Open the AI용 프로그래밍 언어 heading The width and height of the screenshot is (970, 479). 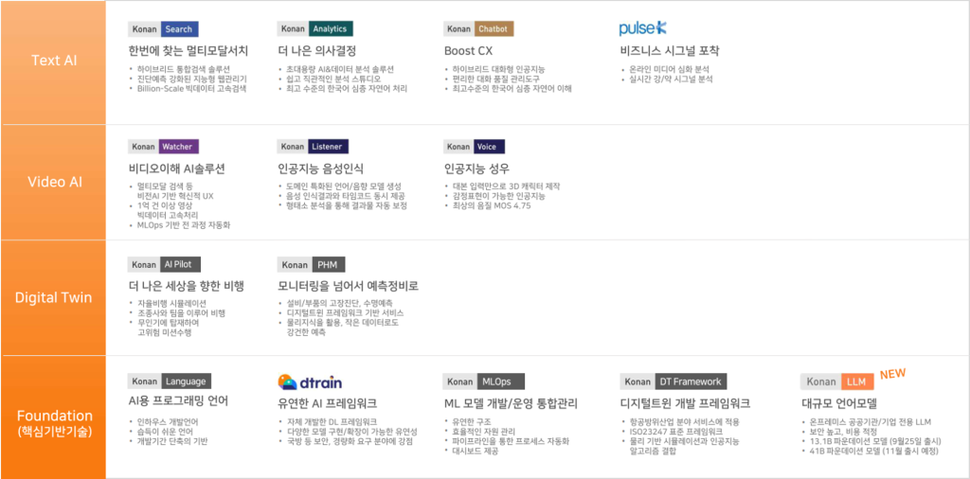(x=178, y=400)
